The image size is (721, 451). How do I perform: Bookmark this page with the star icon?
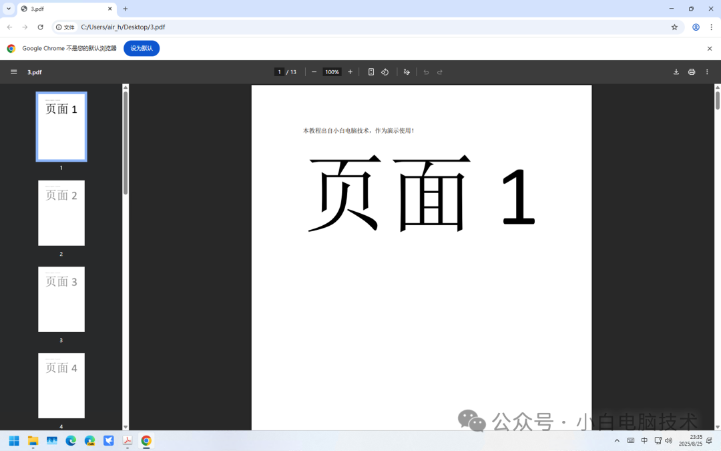tap(675, 27)
